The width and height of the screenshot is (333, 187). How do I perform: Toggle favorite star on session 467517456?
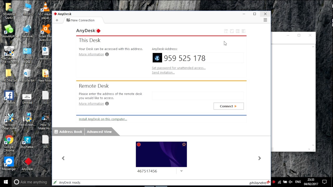184,144
